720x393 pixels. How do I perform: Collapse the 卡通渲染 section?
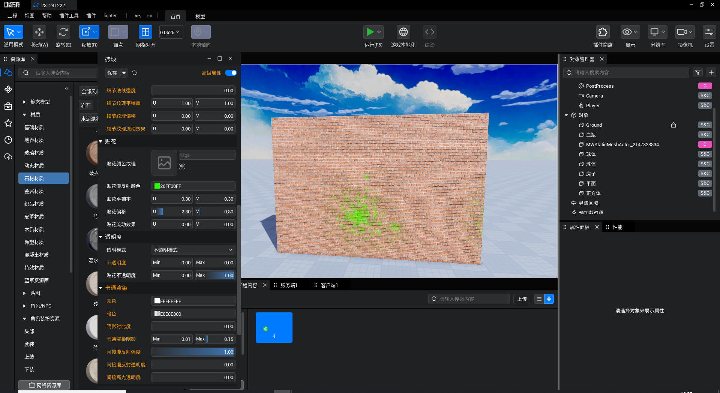[x=100, y=288]
